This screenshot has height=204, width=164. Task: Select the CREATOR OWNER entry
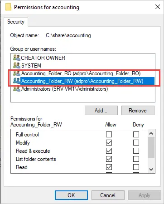[43, 58]
